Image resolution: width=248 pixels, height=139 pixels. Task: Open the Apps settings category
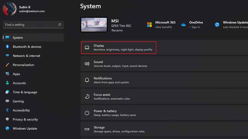(33, 74)
